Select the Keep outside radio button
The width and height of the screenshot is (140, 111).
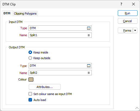30,58
